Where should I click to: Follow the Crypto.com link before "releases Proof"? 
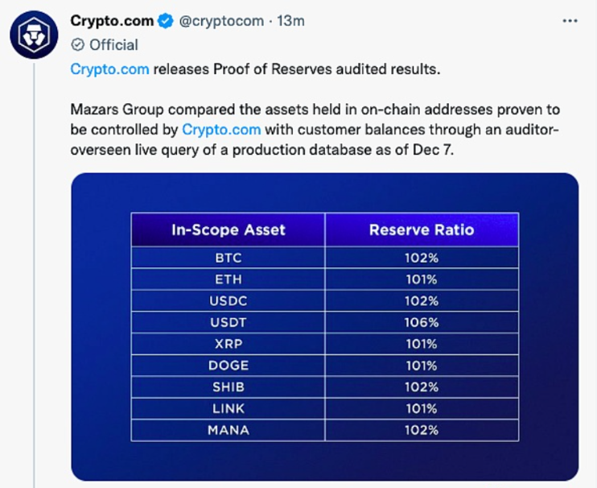(x=109, y=69)
